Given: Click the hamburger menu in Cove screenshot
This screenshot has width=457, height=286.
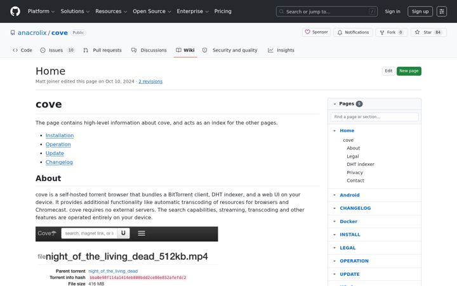Looking at the screenshot, I should (142, 233).
